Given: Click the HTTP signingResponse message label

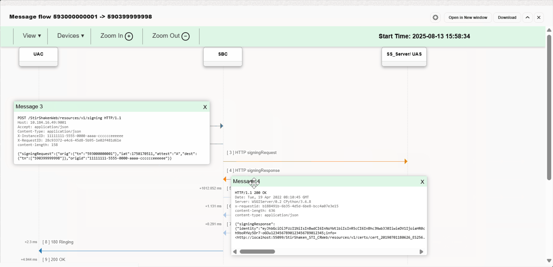Looking at the screenshot, I should point(253,170).
